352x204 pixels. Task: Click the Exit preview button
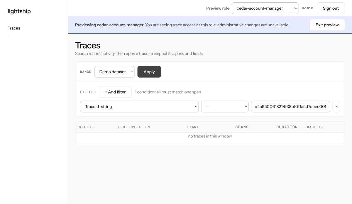coord(327,25)
